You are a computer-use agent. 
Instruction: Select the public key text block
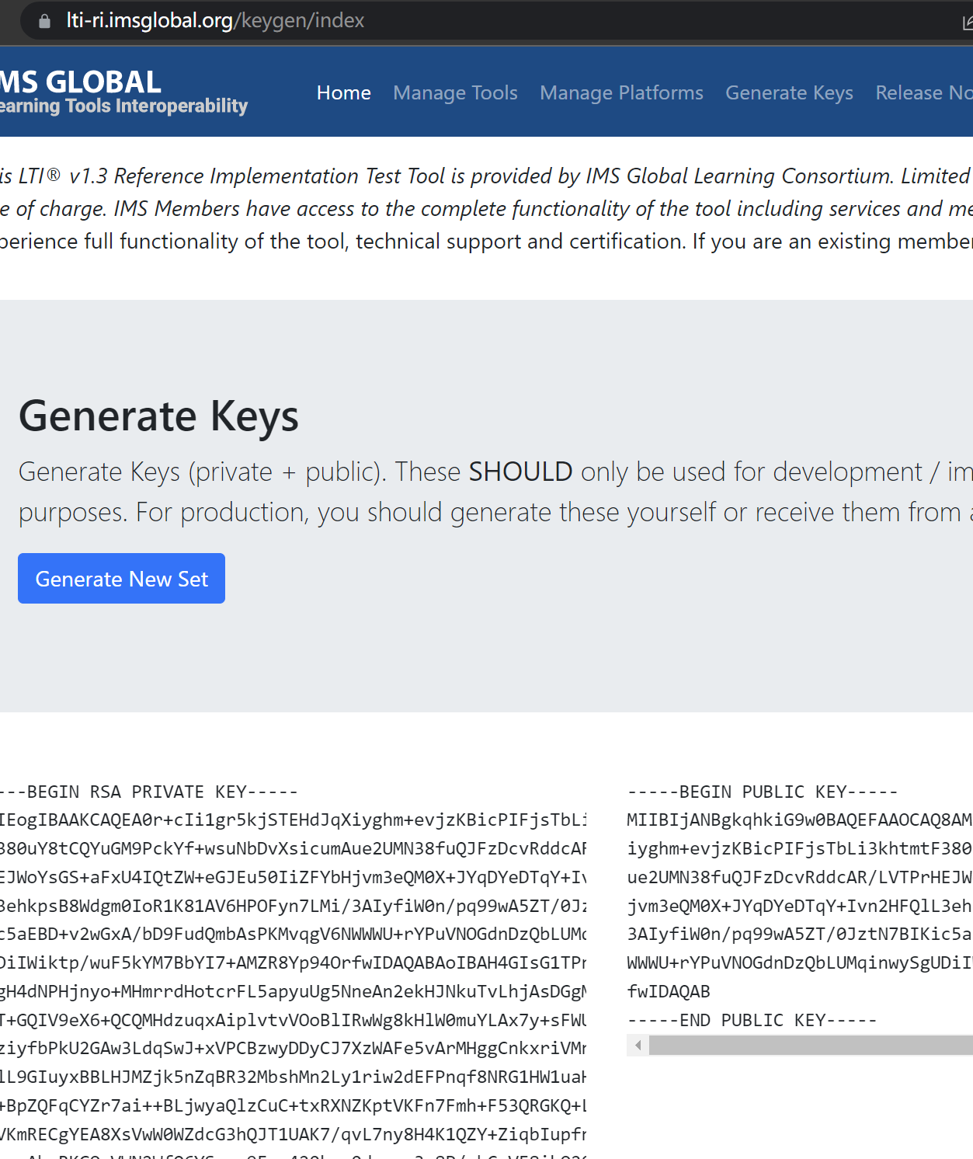(x=792, y=905)
